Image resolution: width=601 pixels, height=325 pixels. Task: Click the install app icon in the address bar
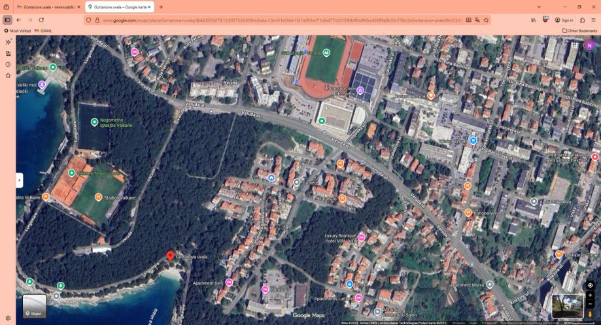(x=468, y=20)
